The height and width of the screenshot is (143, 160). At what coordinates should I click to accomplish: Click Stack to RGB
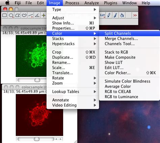tap(129, 52)
